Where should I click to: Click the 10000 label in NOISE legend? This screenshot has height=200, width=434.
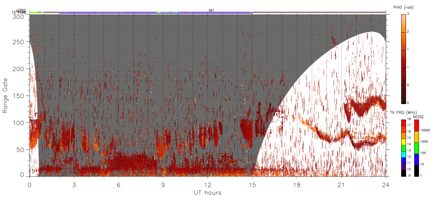click(425, 130)
